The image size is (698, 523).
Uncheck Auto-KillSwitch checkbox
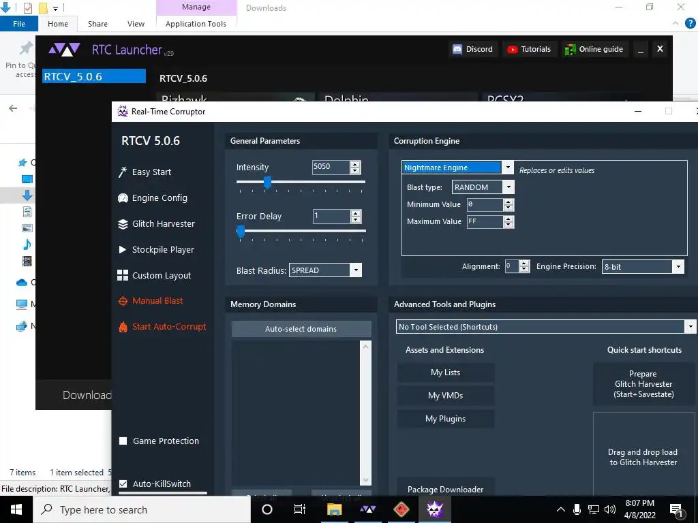click(x=123, y=484)
